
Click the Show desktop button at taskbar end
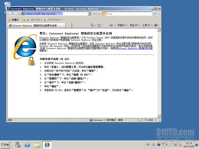197,145
